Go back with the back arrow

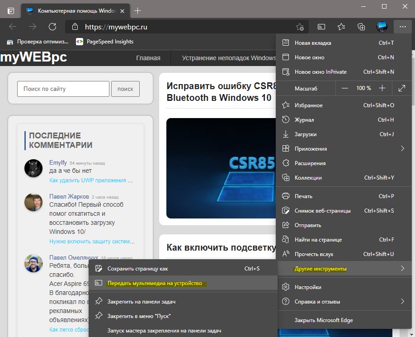pyautogui.click(x=13, y=27)
